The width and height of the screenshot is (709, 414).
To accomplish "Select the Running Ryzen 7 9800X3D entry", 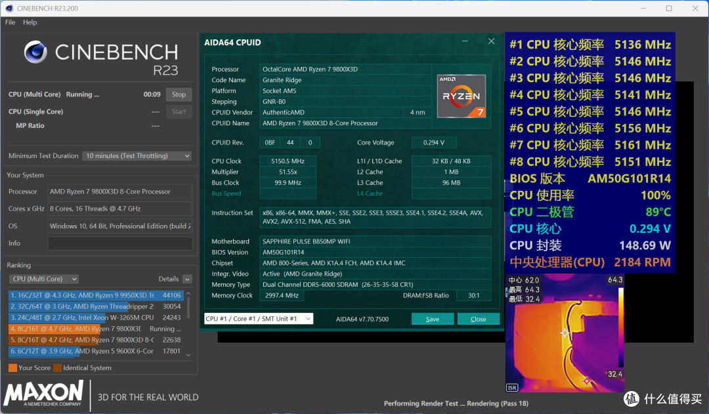I will coord(96,329).
